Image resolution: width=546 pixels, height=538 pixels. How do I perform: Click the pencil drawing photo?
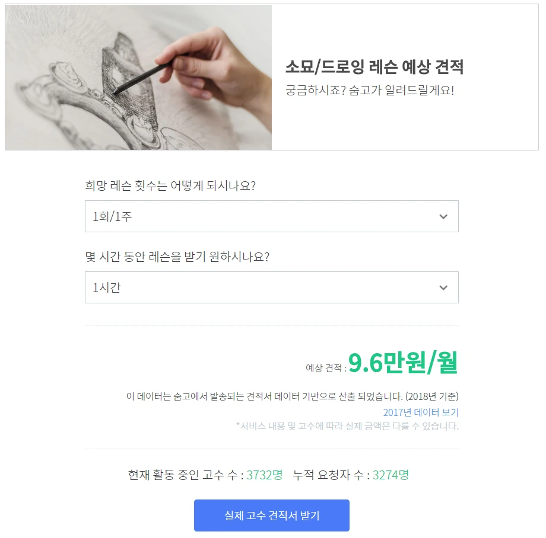pos(138,77)
